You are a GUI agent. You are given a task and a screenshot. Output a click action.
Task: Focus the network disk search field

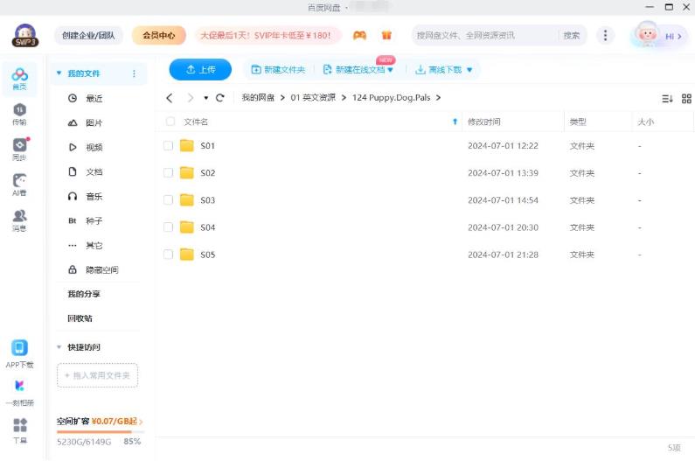[x=484, y=35]
